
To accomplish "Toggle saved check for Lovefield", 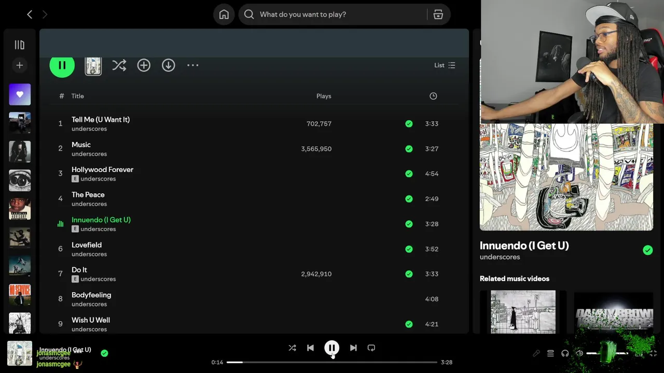I will [409, 249].
